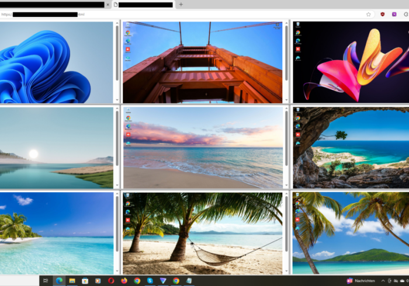Image resolution: width=409 pixels, height=286 pixels.
Task: Launch Opera from the taskbar
Action: pyautogui.click(x=111, y=281)
